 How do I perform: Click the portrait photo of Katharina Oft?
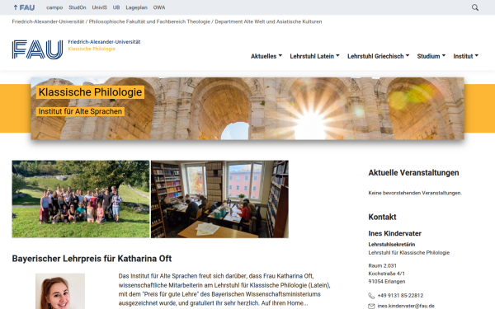coord(60,292)
